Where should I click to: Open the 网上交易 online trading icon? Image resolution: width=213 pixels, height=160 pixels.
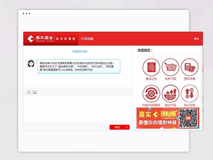tap(190, 94)
